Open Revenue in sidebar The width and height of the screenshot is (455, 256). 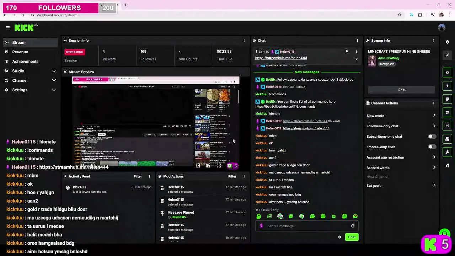click(x=30, y=52)
